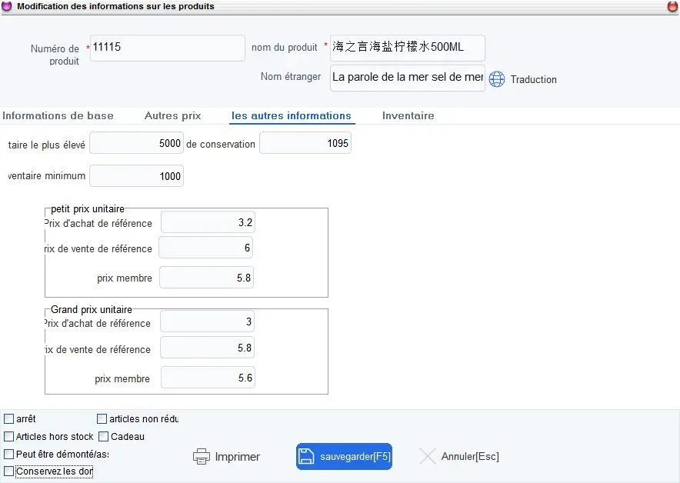The height and width of the screenshot is (483, 680).
Task: Switch to Informations de base tab
Action: 58,116
